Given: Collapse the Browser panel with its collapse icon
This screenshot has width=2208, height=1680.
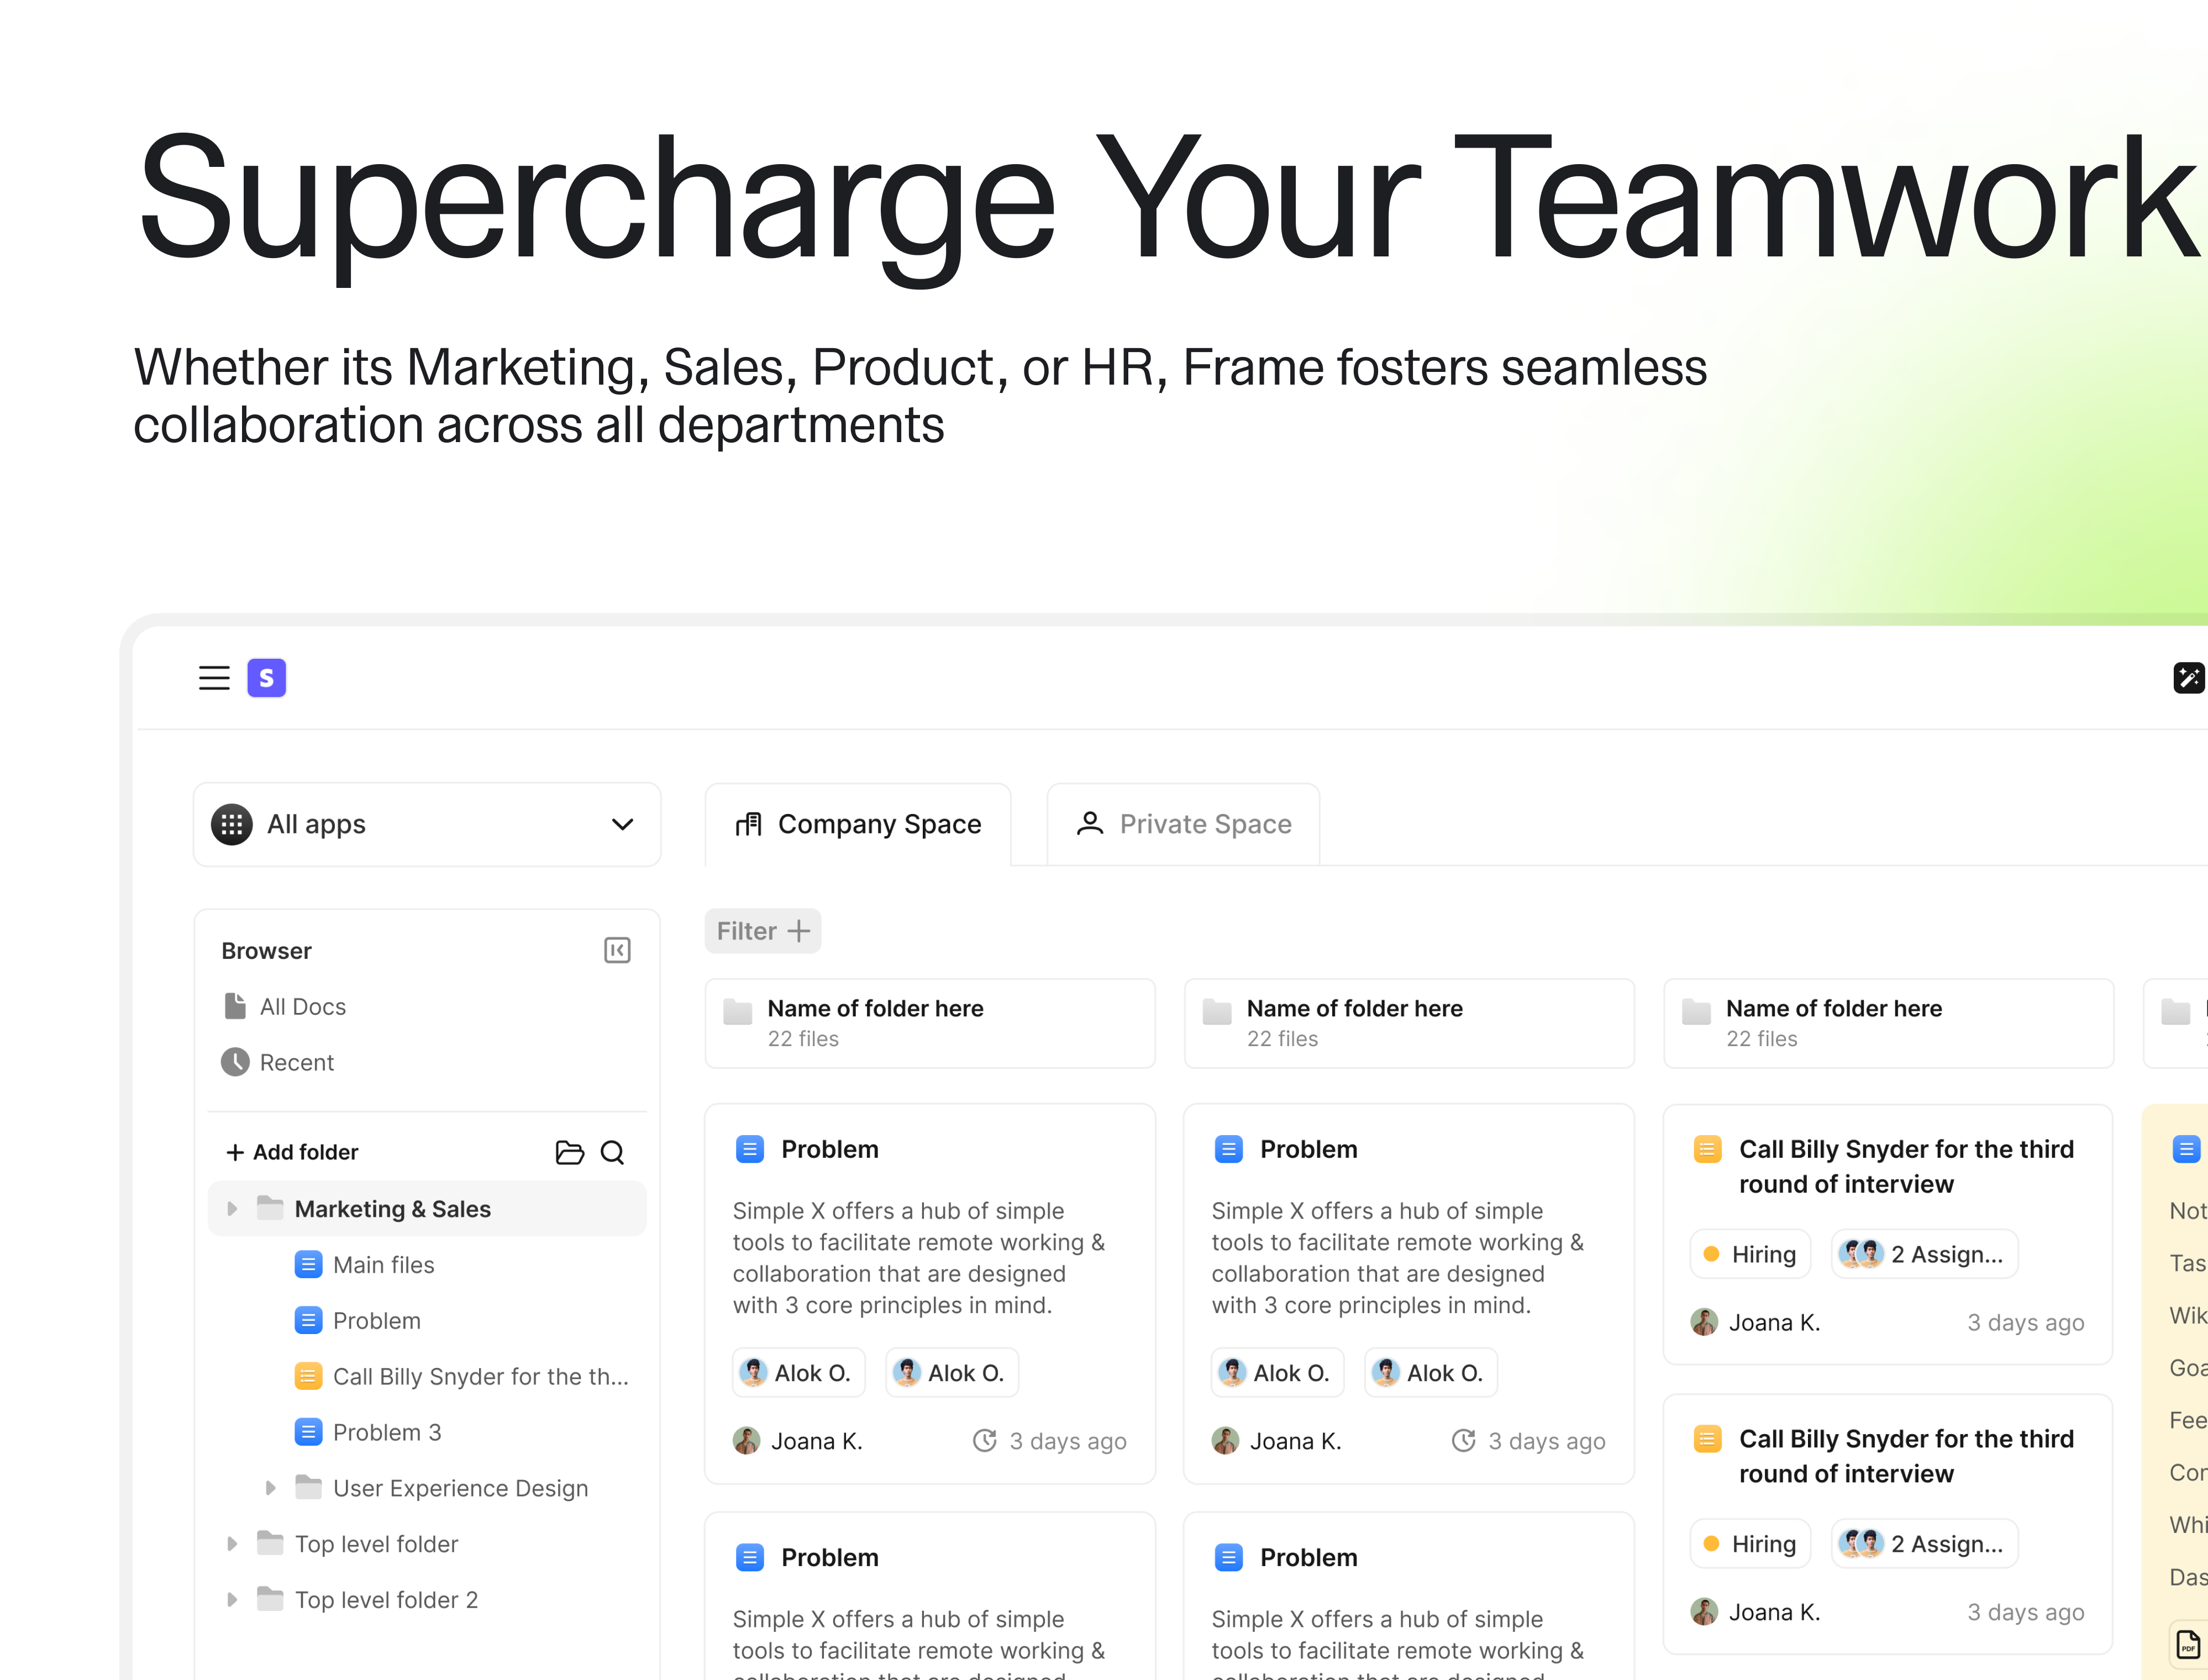Looking at the screenshot, I should click(x=618, y=950).
